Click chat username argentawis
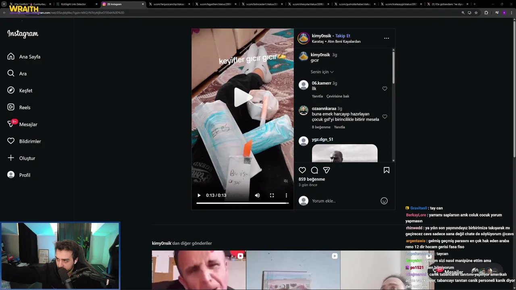This screenshot has height=290, width=516. click(416, 241)
